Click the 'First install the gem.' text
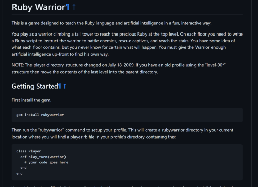258x187 pixels. tap(31, 100)
